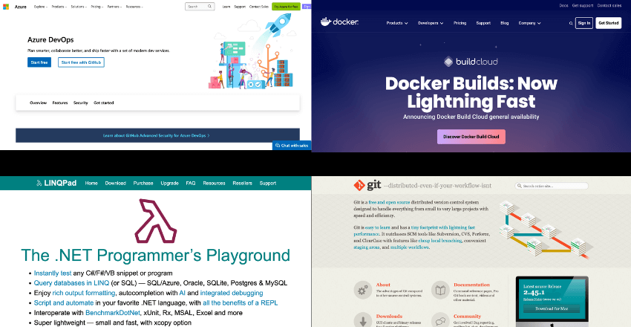Click the git About gears icon
The height and width of the screenshot is (327, 631).
[362, 290]
